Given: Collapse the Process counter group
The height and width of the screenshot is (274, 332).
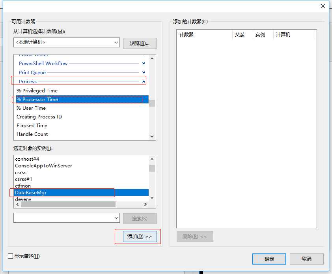Looking at the screenshot, I should coord(144,81).
